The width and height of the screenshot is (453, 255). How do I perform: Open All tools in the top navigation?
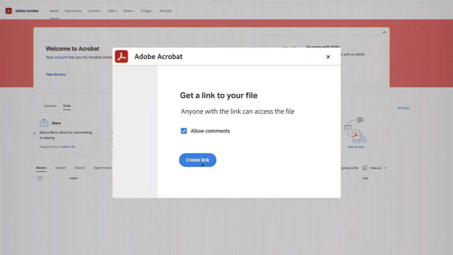pyautogui.click(x=165, y=11)
